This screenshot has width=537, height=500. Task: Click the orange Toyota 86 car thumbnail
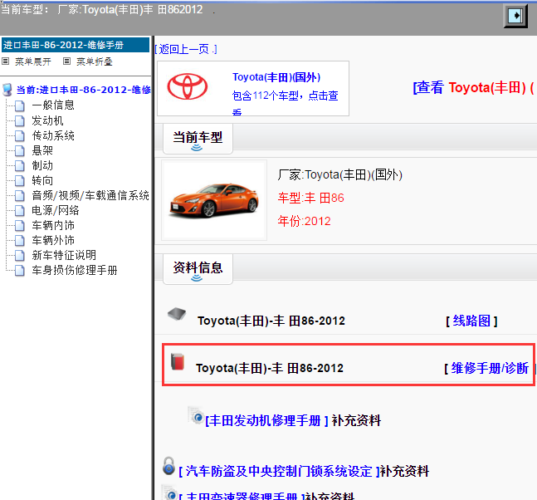214,200
